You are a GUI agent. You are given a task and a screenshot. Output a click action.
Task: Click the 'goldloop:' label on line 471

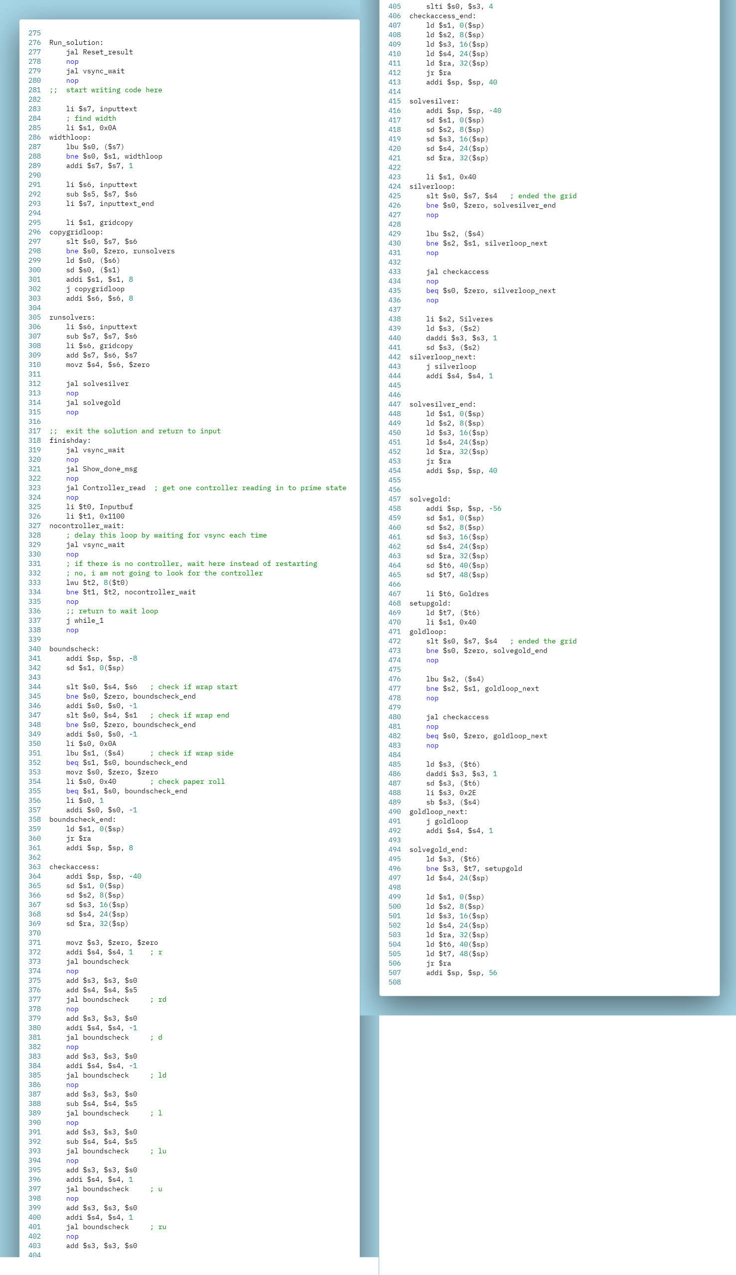click(428, 632)
